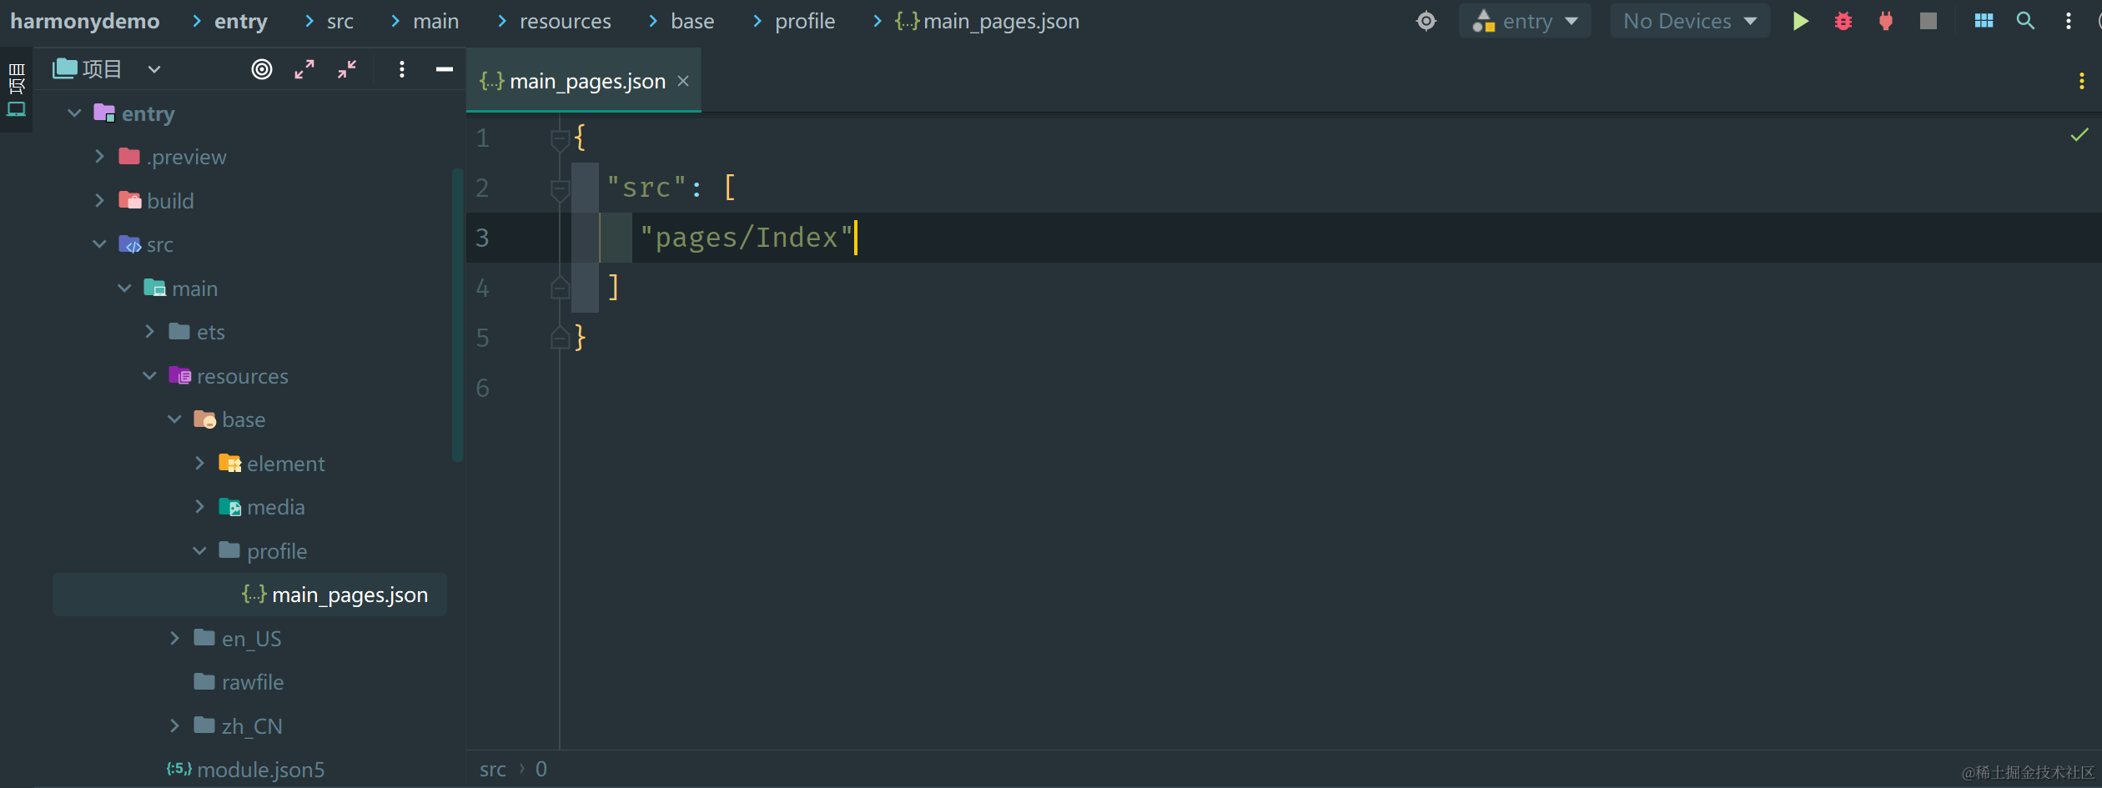Stop the running application
Viewport: 2102px width, 788px height.
pyautogui.click(x=1928, y=21)
